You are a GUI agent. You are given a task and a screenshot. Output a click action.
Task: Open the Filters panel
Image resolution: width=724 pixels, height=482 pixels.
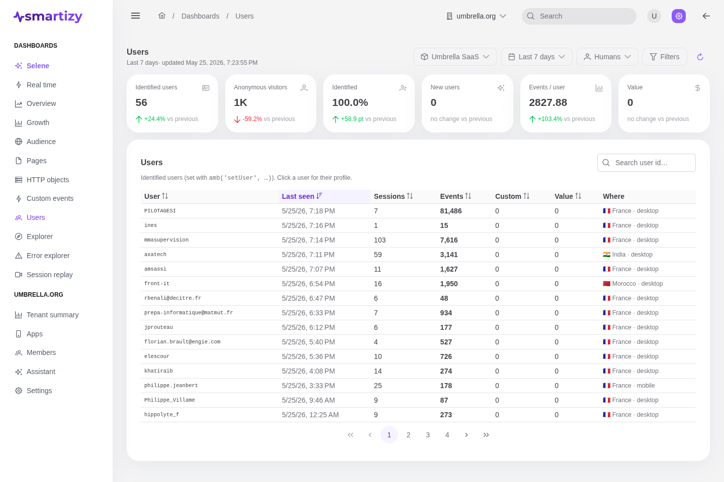pyautogui.click(x=665, y=57)
